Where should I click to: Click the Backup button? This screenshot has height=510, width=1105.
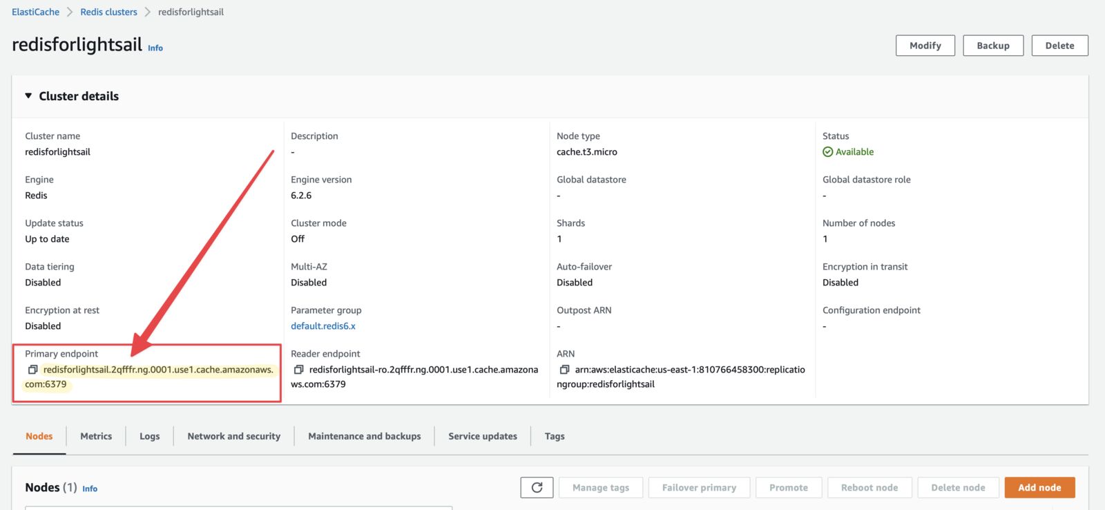pyautogui.click(x=993, y=46)
